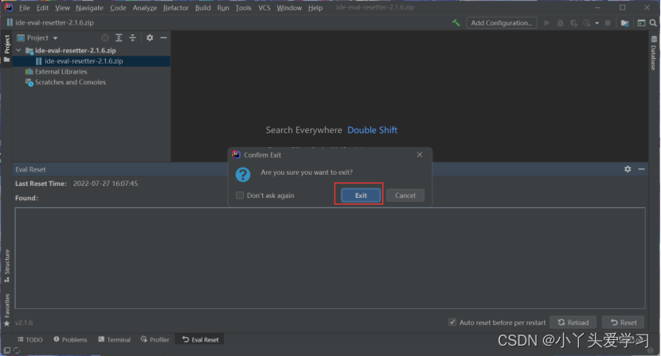Click the Debug bug icon in toolbar
This screenshot has width=661, height=356.
pyautogui.click(x=560, y=23)
